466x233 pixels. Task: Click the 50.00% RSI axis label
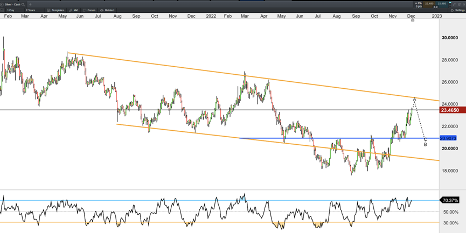[450, 212]
